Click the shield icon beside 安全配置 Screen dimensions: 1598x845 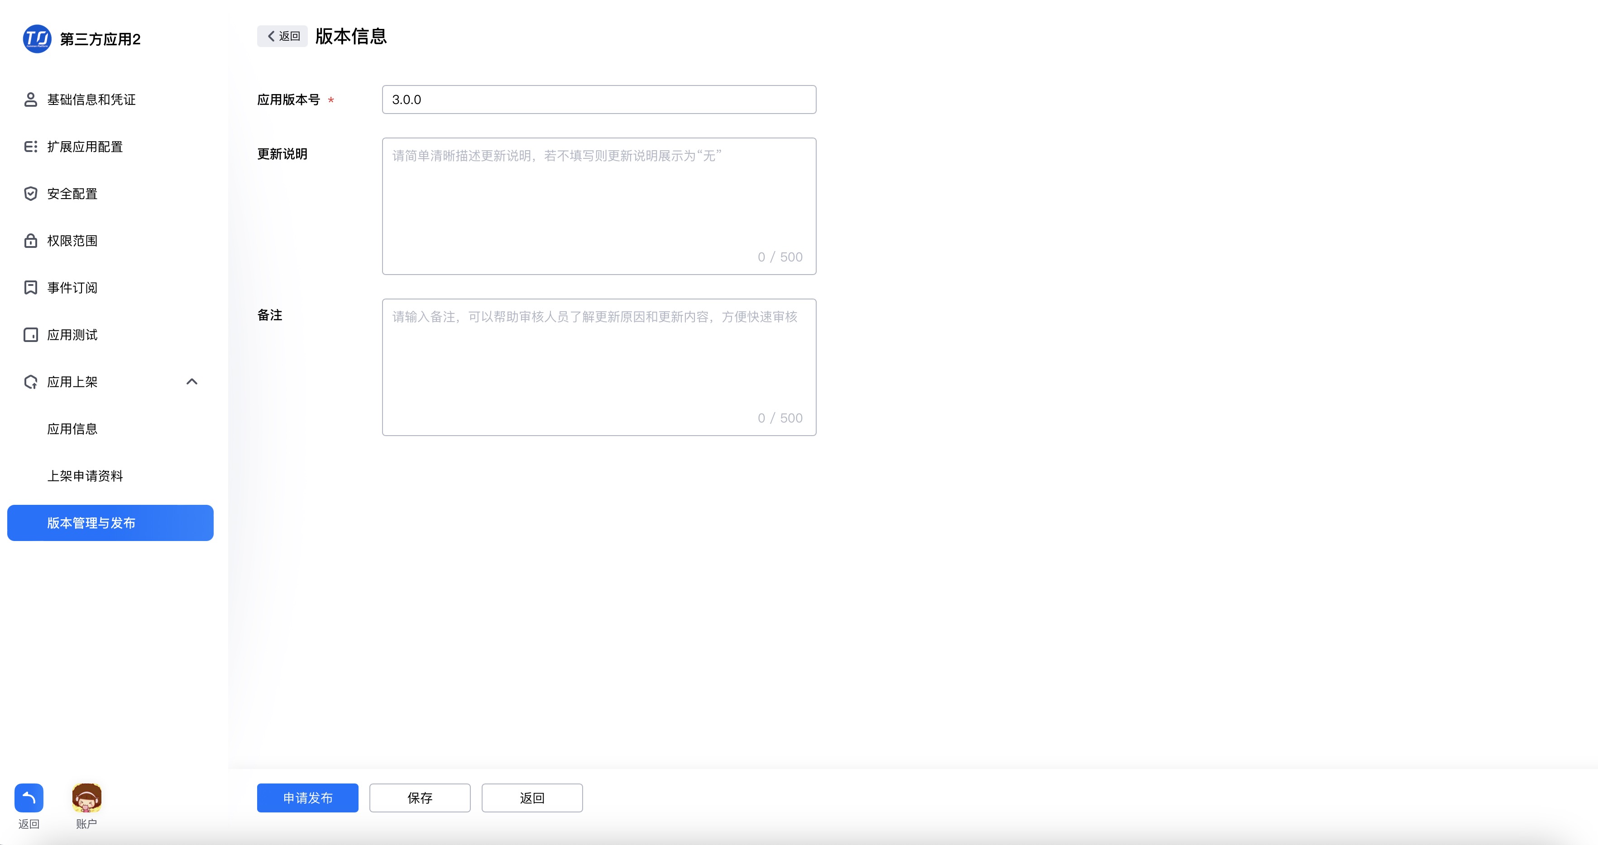tap(30, 194)
